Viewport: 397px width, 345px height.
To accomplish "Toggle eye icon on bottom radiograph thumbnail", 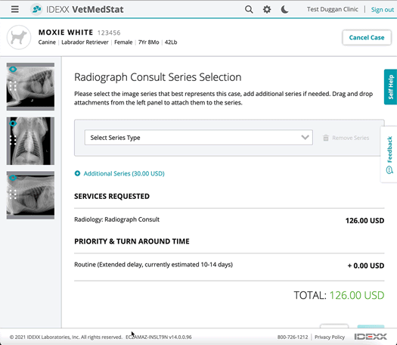I will click(x=13, y=178).
